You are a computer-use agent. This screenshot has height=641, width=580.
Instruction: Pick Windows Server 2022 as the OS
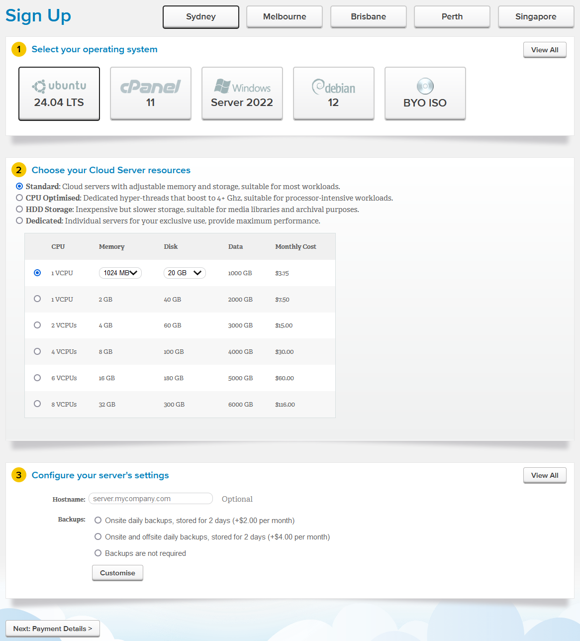tap(242, 94)
